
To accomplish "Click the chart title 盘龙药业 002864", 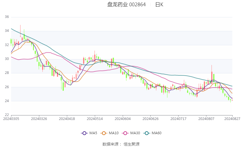I will [x=126, y=5].
